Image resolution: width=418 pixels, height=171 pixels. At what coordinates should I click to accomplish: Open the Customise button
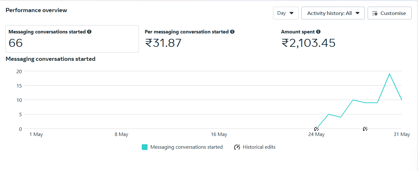point(390,13)
